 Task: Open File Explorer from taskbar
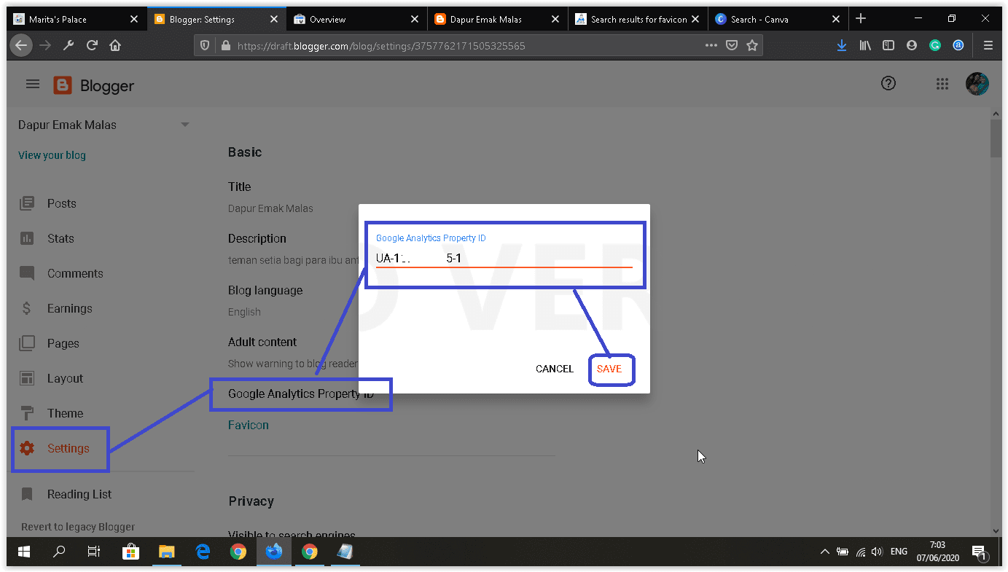[x=167, y=552]
